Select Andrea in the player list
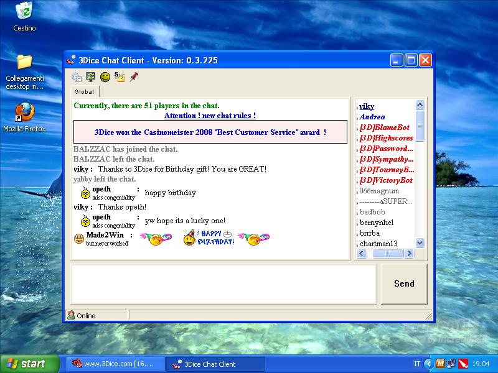This screenshot has height=373, width=498. tap(372, 117)
